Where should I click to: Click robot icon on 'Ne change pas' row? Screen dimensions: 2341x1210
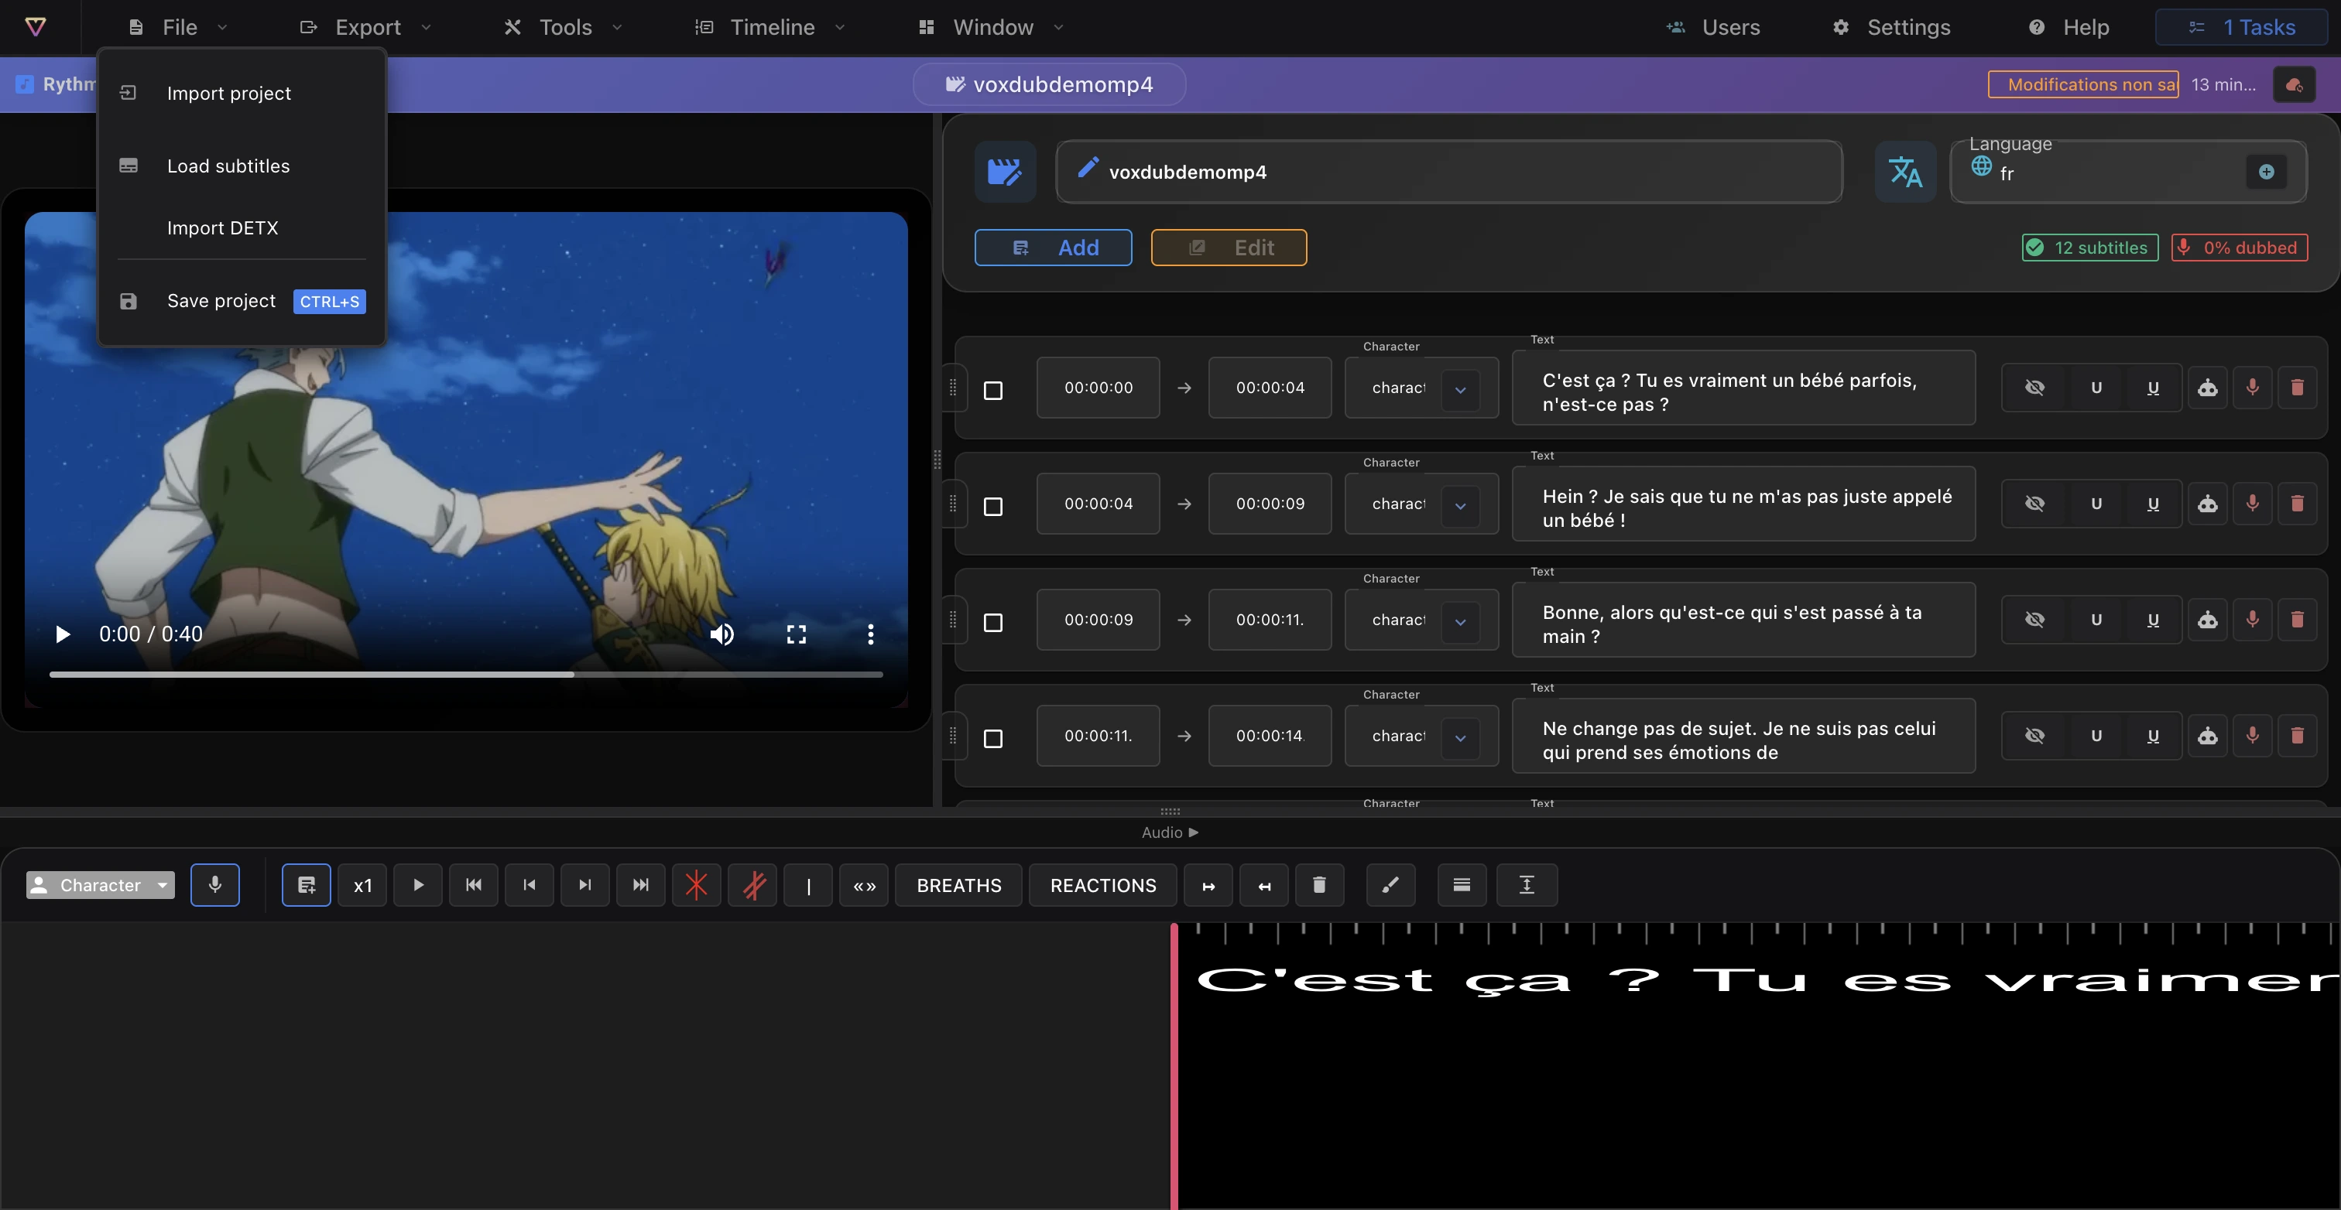2207,737
